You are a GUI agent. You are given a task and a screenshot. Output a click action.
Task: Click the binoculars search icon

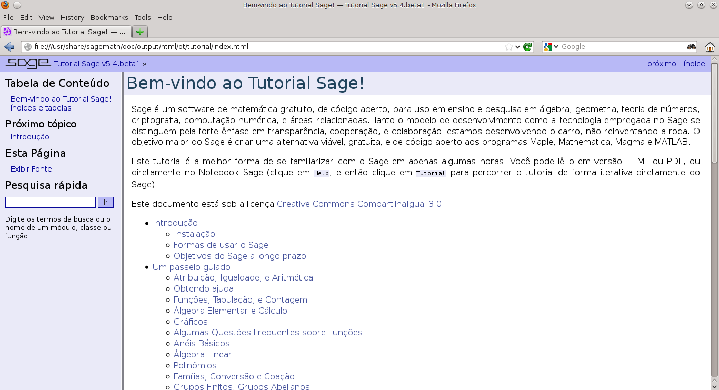click(x=692, y=47)
